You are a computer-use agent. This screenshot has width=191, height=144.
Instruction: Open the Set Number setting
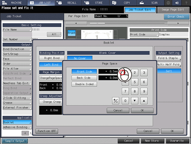coord(17,39)
